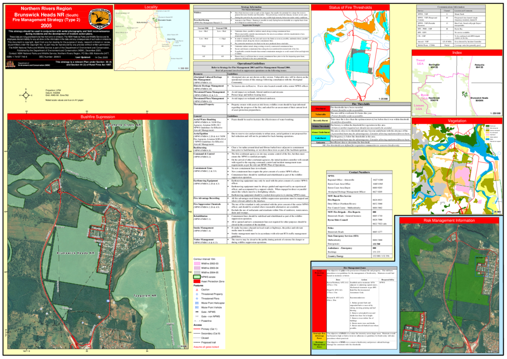The height and width of the screenshot is (359, 507).
Task: Click the Water Point Helicopter legend symbol
Action: (x=197, y=303)
